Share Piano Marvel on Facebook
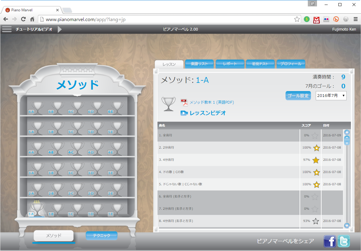361x251 pixels. (x=330, y=241)
